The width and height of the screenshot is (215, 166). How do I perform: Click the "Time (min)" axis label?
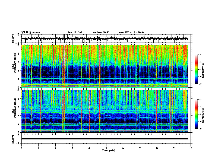pos(109,151)
